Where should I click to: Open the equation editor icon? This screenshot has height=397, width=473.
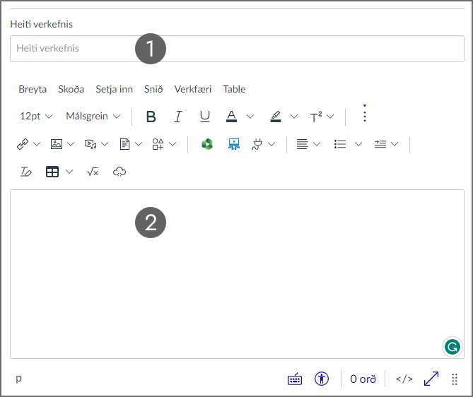[x=93, y=172]
